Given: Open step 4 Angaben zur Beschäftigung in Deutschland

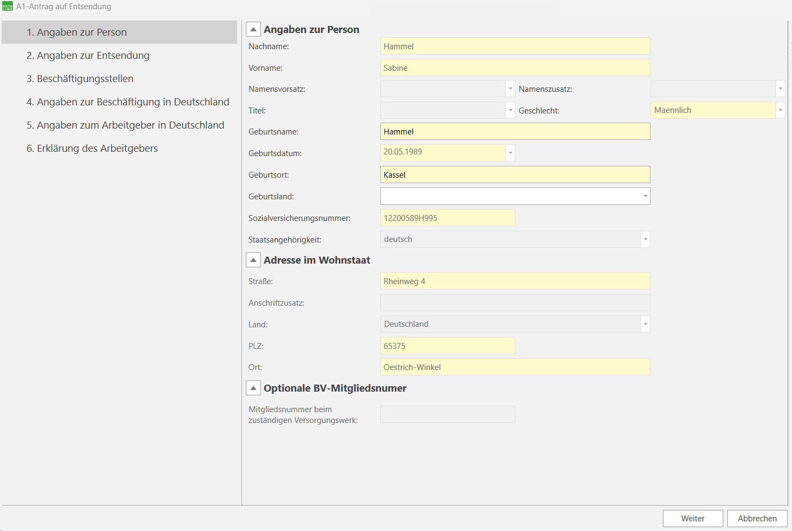Looking at the screenshot, I should [x=128, y=102].
